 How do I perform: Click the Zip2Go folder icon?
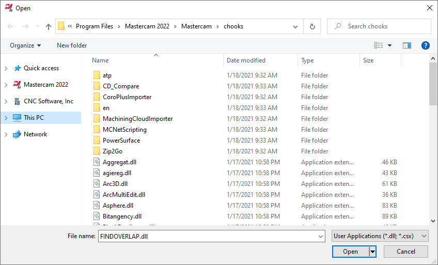97,151
